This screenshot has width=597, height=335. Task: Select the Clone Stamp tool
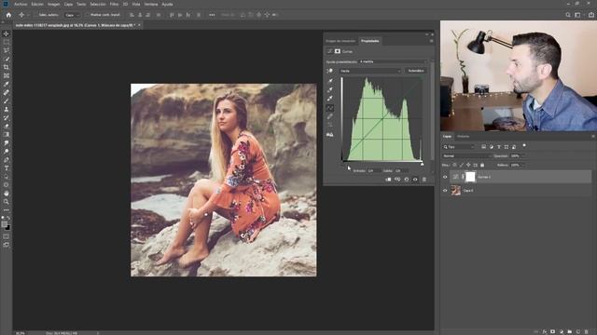pyautogui.click(x=7, y=109)
